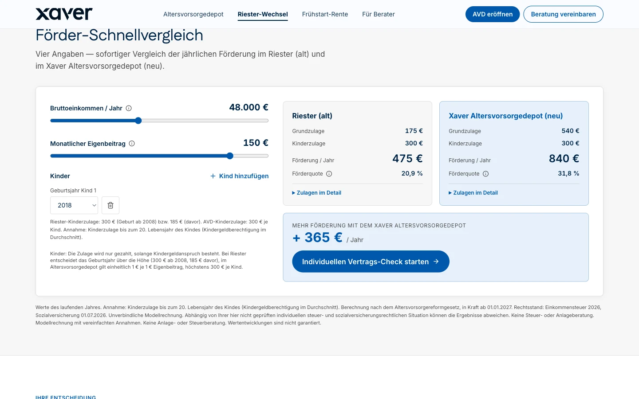The width and height of the screenshot is (639, 399).
Task: Click the xaver logo
Action: click(x=64, y=14)
